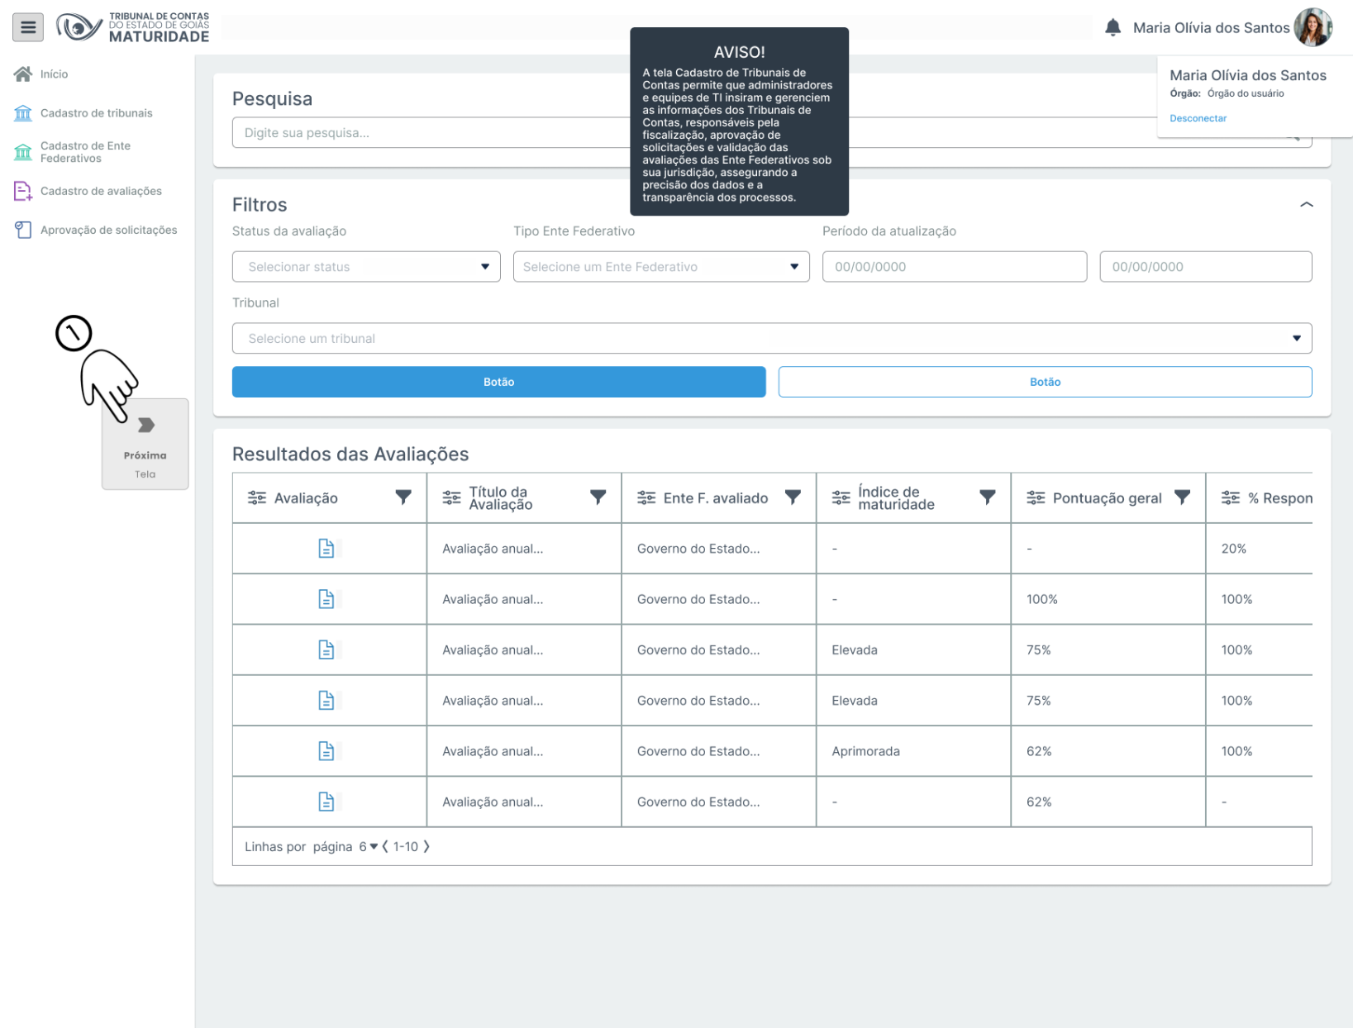1353x1028 pixels.
Task: Open column settings for Ente F. avaliado
Action: [x=646, y=497]
